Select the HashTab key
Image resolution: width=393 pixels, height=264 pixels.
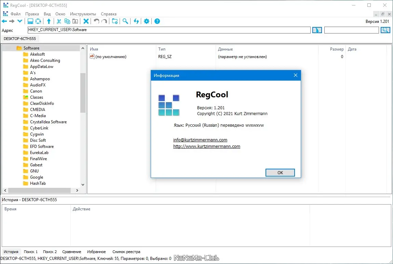coord(38,183)
